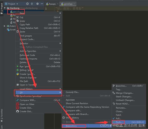Click the Show History clock icon
Viewport: 148px width, 129px height.
pyautogui.click(x=64, y=117)
